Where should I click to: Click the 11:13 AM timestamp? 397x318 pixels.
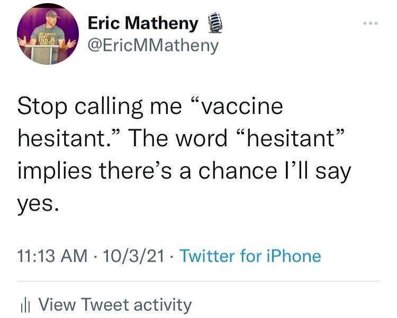click(52, 257)
